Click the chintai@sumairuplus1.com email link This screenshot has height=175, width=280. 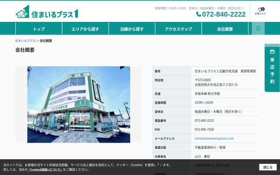click(214, 138)
